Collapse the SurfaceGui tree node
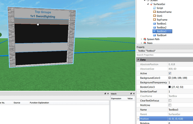 point(148,4)
